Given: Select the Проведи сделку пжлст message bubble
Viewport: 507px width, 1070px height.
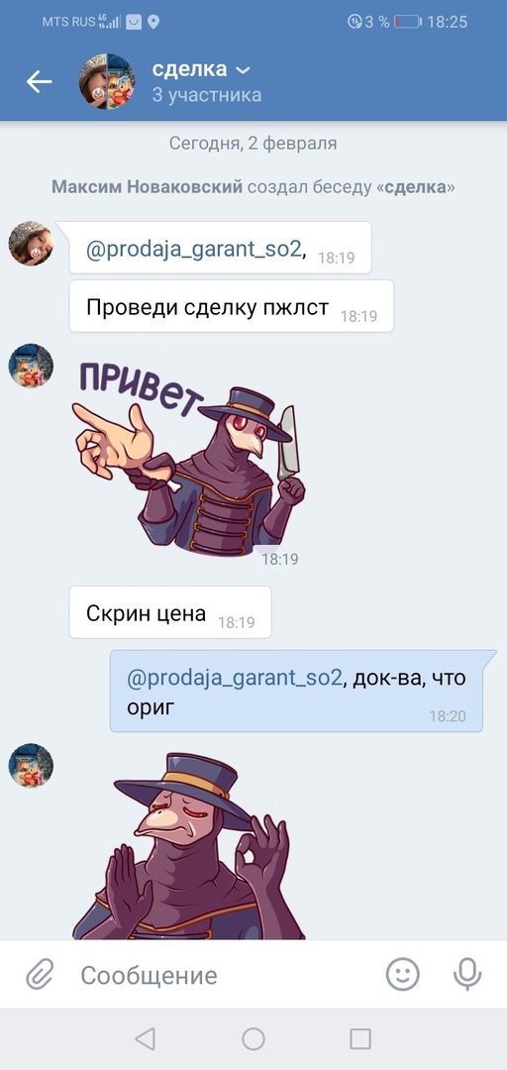Looking at the screenshot, I should [x=232, y=306].
